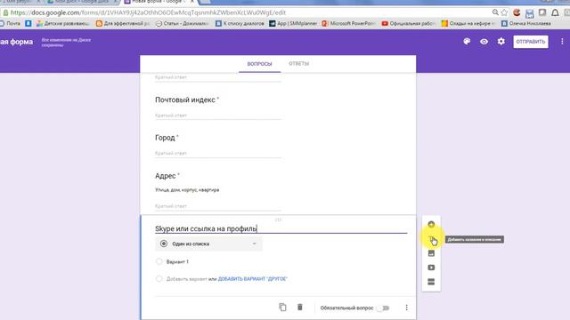This screenshot has width=570, height=320.
Task: Click the short answer field under Город
Action: click(x=218, y=154)
